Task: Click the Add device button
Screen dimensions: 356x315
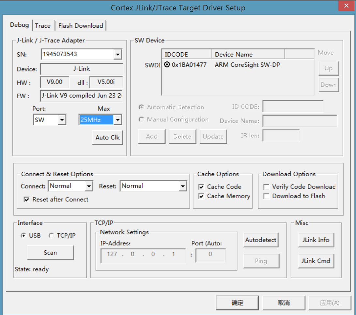Action: [152, 137]
